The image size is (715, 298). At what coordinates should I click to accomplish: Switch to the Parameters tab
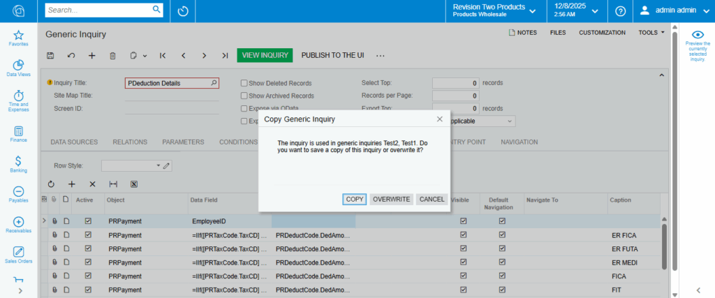[183, 142]
